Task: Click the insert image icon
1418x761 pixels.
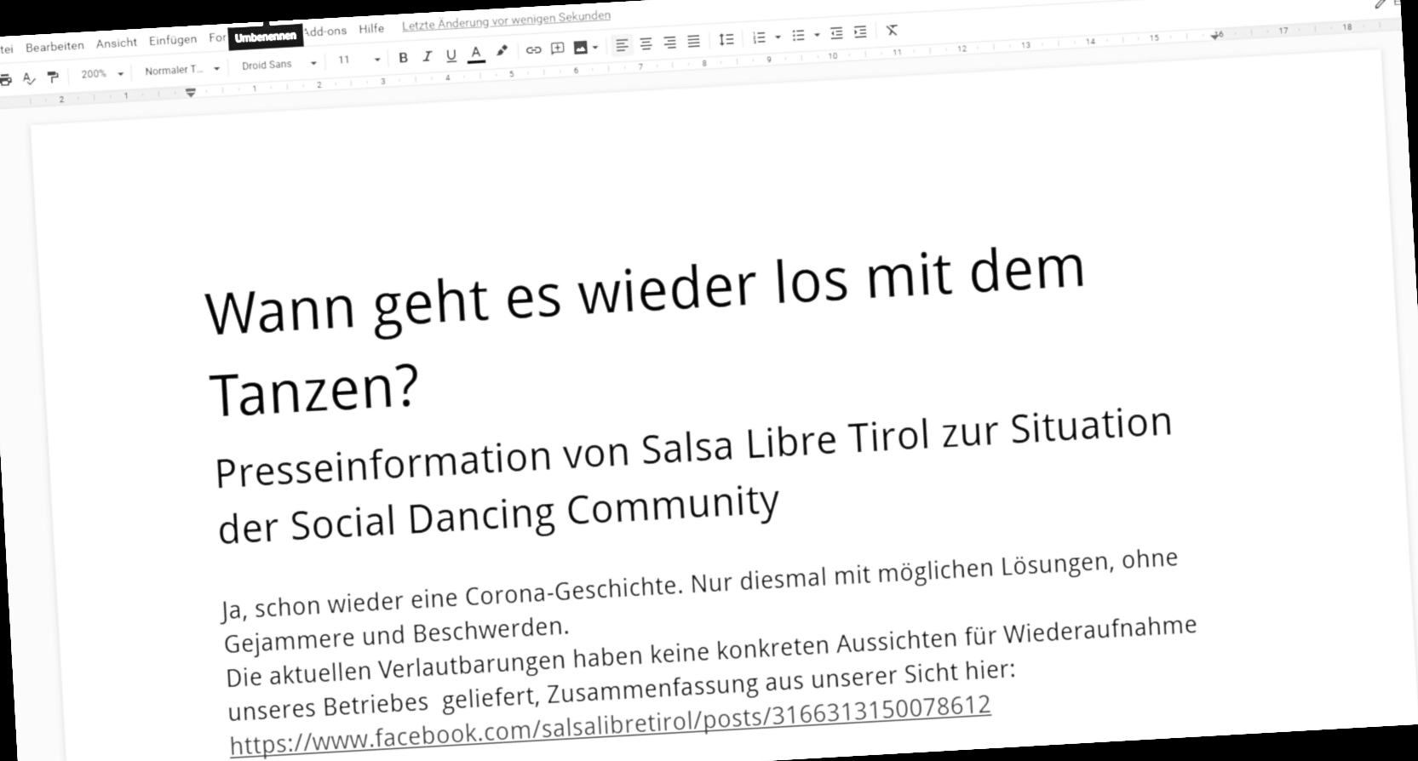Action: [x=581, y=48]
